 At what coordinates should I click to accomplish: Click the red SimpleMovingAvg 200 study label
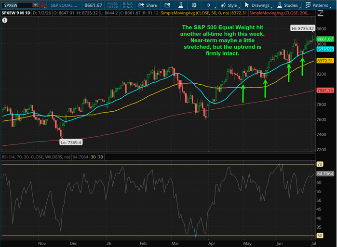[x=281, y=13]
